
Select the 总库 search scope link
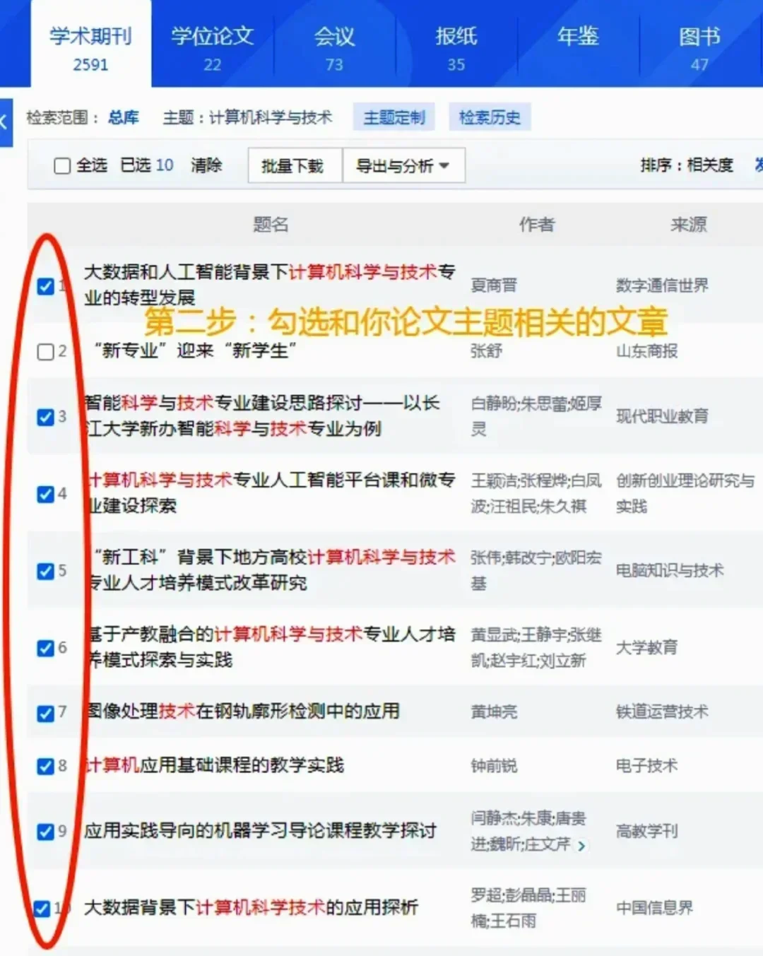click(x=123, y=117)
